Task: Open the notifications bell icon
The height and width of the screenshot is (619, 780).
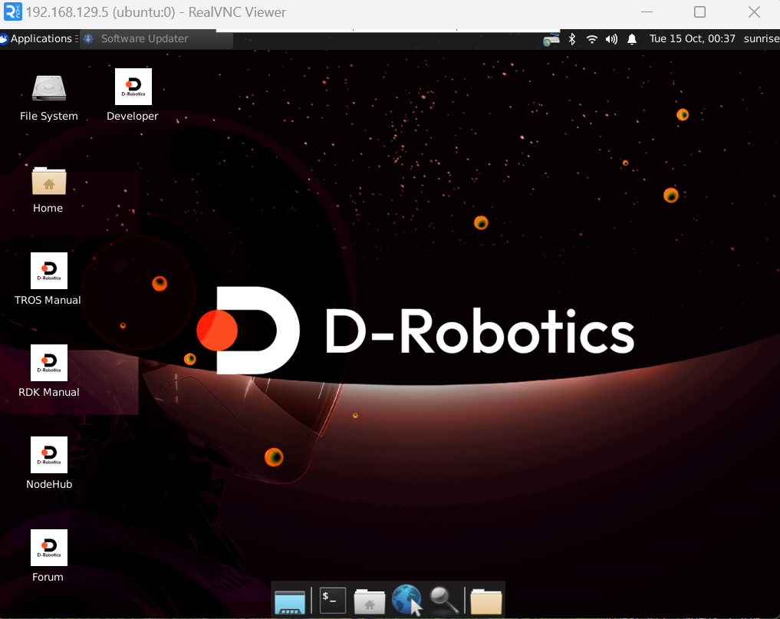Action: [x=632, y=39]
